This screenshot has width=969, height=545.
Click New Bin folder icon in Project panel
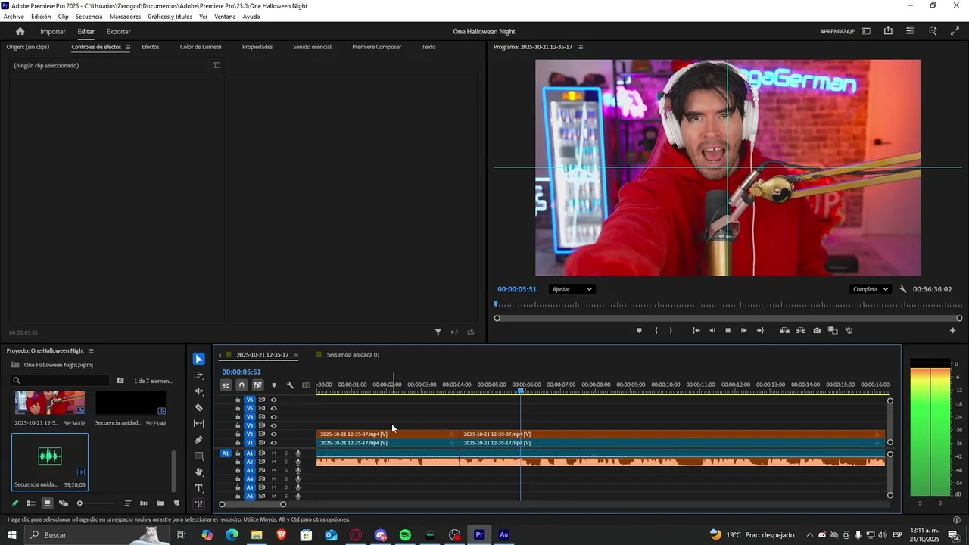[x=160, y=503]
